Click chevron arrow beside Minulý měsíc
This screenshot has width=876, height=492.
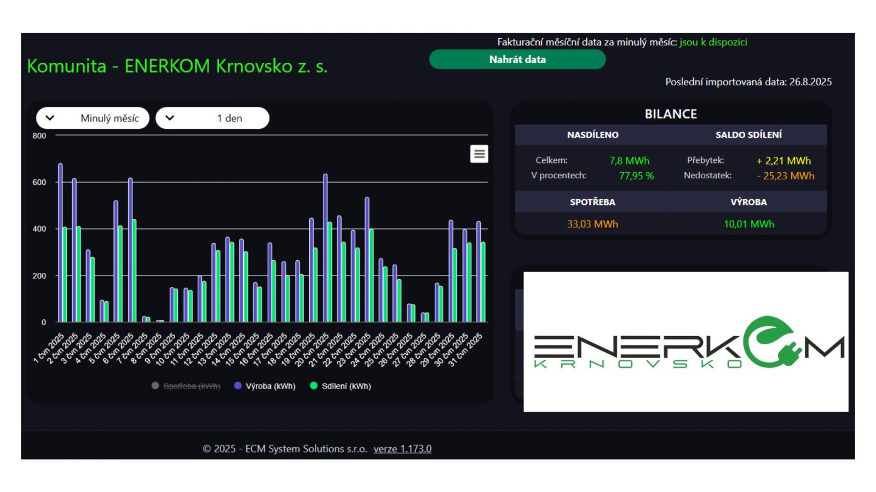[x=50, y=118]
